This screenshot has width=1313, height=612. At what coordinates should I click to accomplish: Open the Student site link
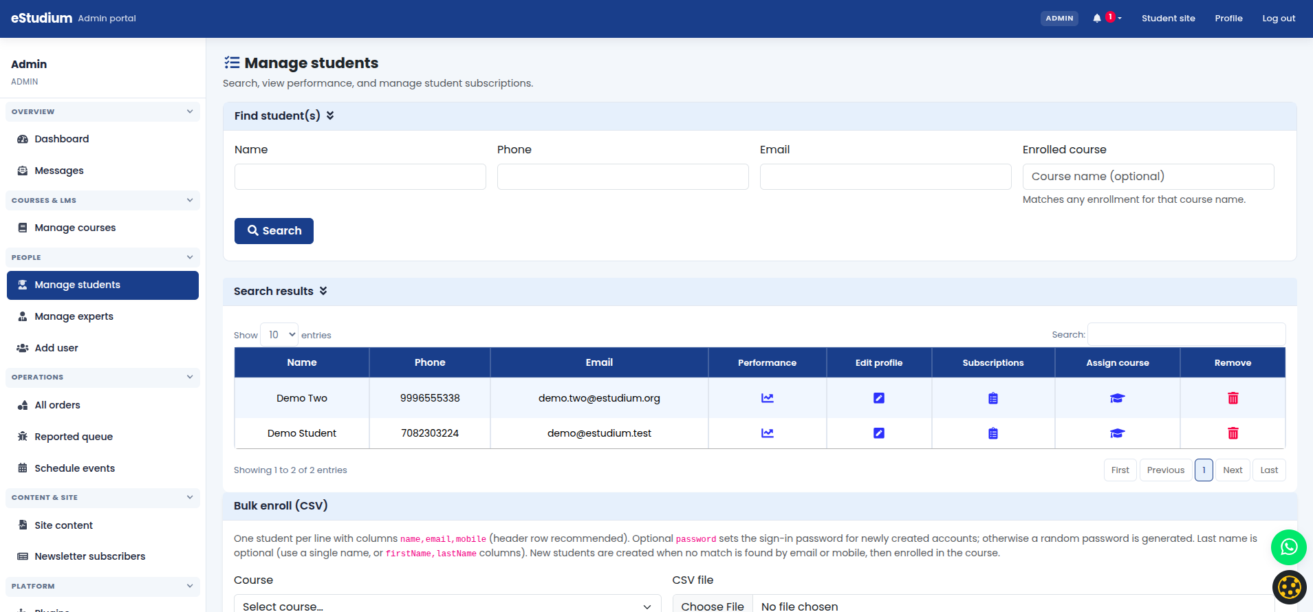1168,19
